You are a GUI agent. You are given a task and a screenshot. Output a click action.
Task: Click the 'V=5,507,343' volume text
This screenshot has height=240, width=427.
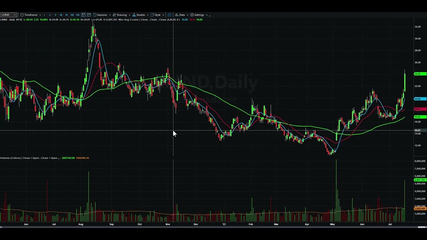pyautogui.click(x=110, y=20)
